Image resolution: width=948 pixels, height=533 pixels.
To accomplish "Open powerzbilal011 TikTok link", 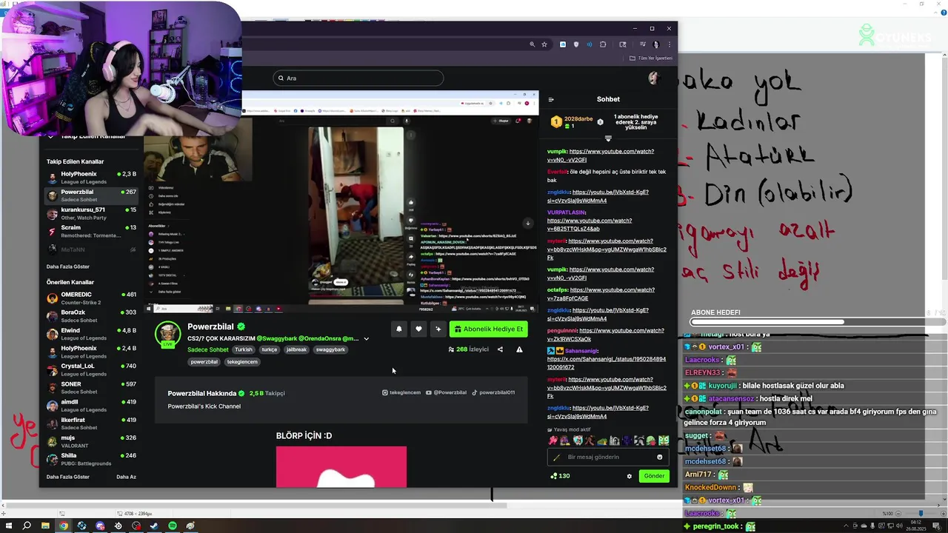I will point(493,392).
